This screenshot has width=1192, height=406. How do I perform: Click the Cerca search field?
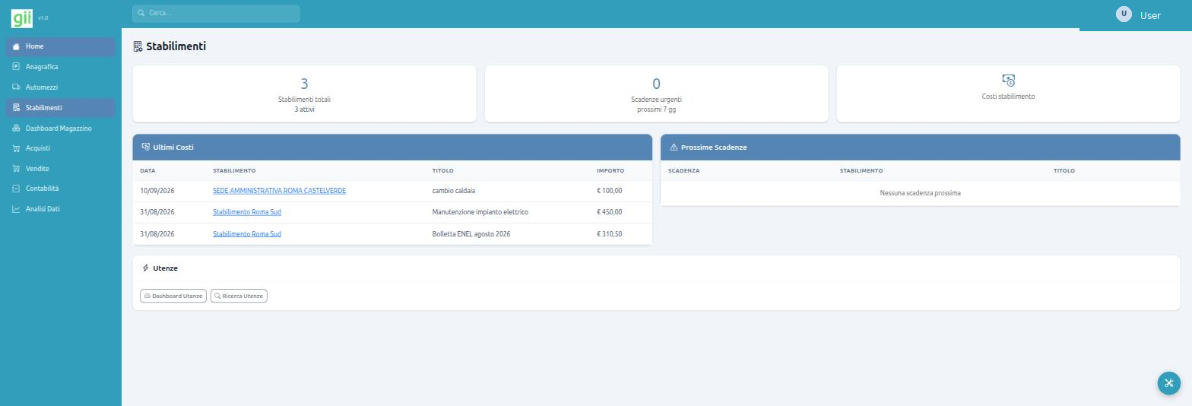216,13
